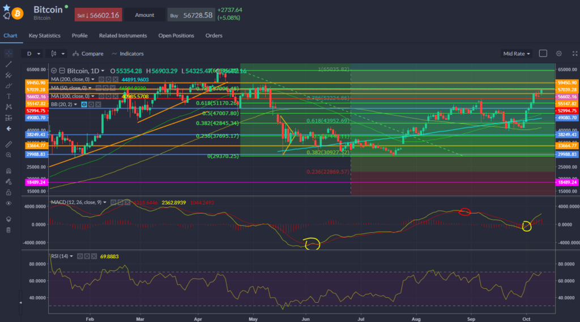
Task: Toggle magnet mode in left toolbar
Action: 8,171
